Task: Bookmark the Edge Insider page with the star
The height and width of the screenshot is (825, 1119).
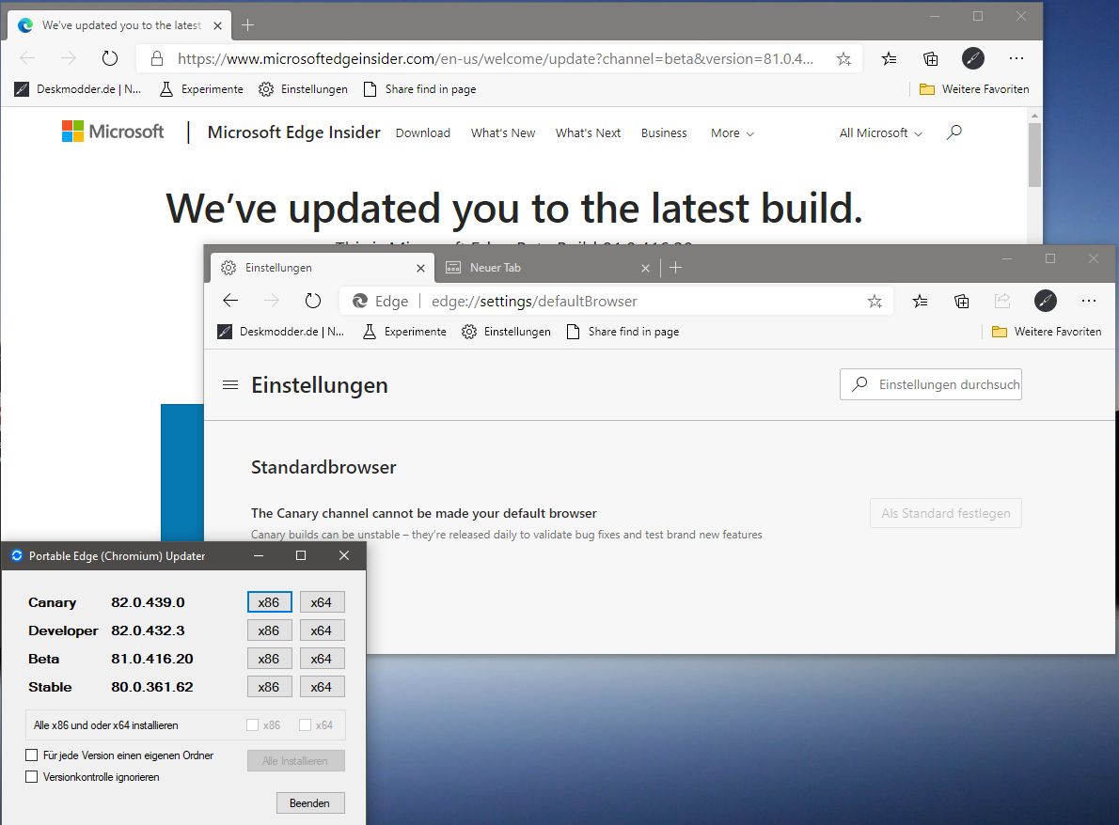Action: pyautogui.click(x=843, y=58)
